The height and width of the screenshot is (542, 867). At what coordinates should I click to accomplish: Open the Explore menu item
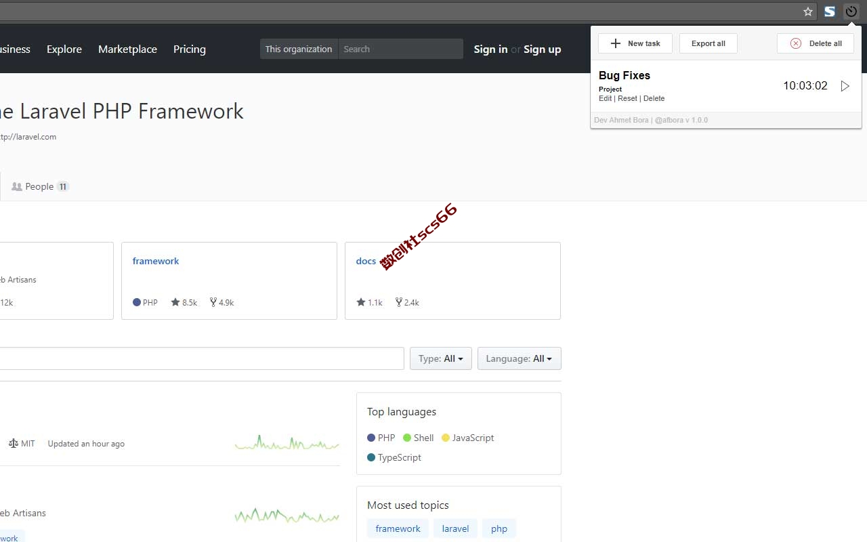pyautogui.click(x=64, y=49)
